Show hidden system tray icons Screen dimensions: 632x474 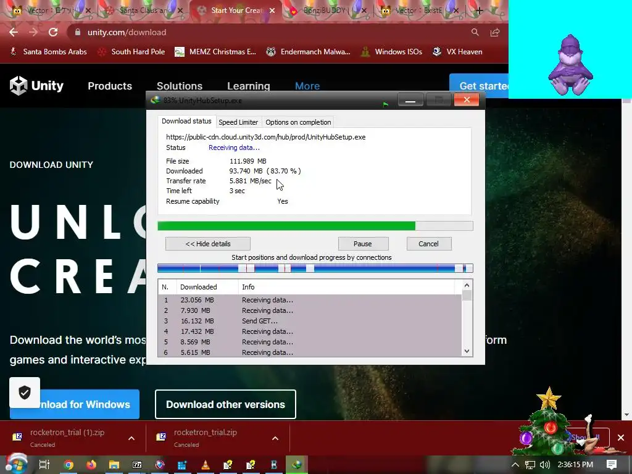(515, 465)
